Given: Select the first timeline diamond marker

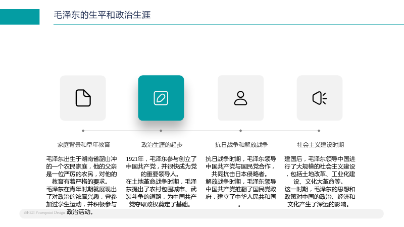Looking at the screenshot, I should (83, 131).
